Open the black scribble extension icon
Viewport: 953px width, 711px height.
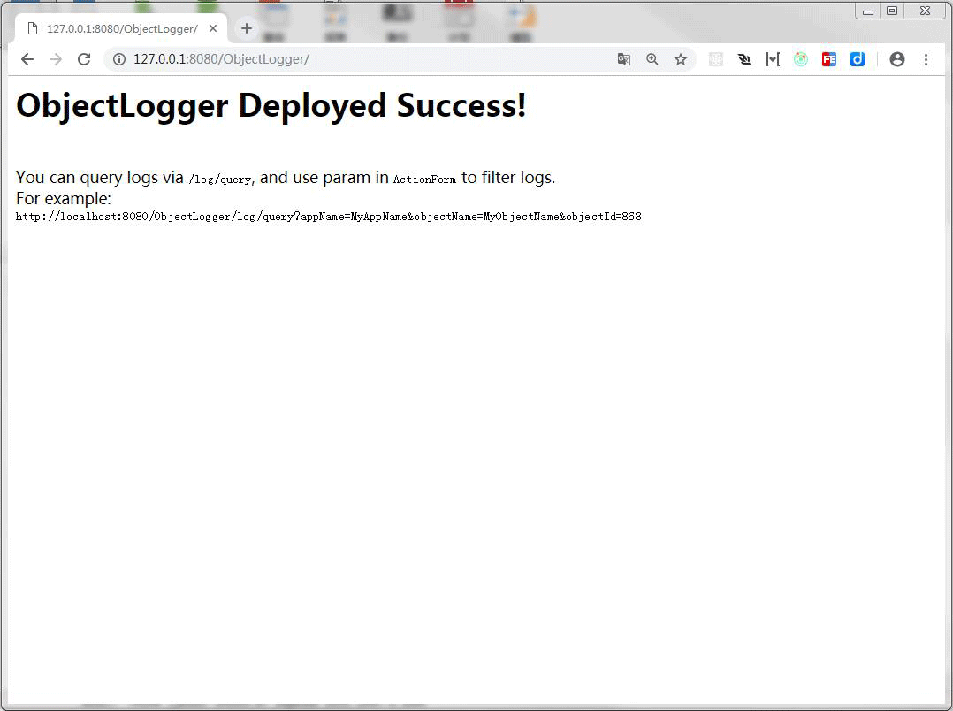744,59
